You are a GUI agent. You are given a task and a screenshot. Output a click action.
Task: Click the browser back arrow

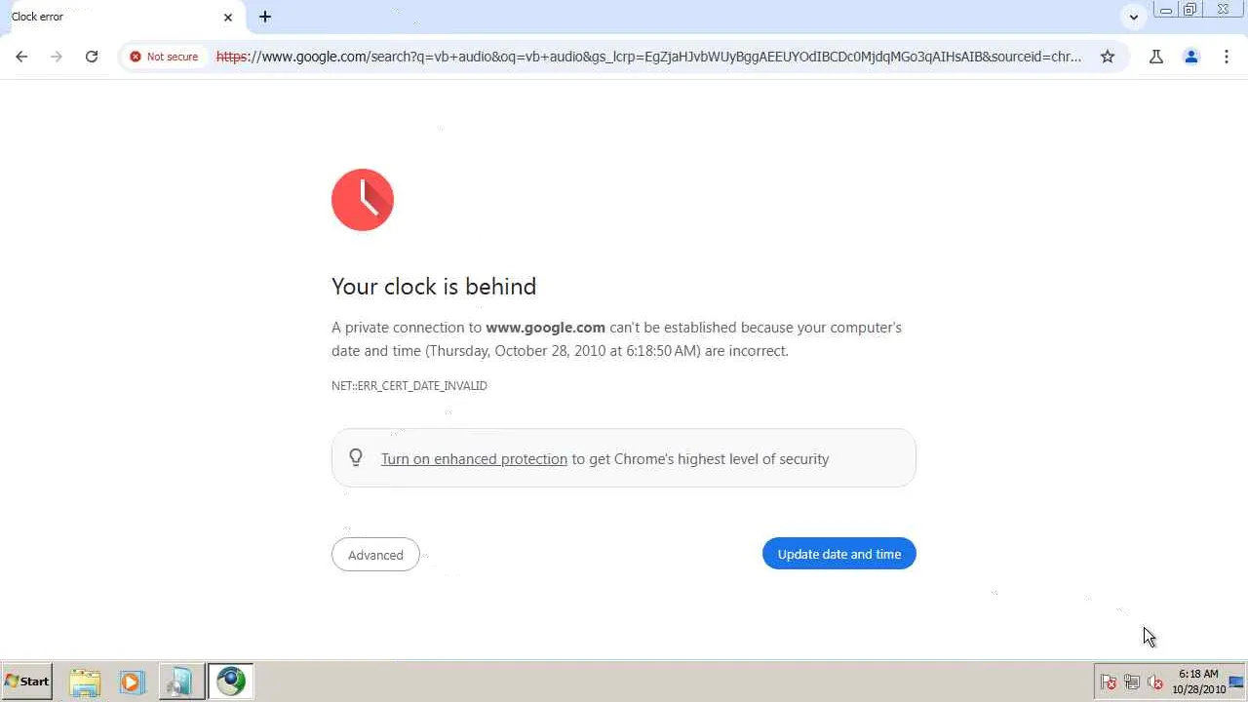[x=21, y=57]
